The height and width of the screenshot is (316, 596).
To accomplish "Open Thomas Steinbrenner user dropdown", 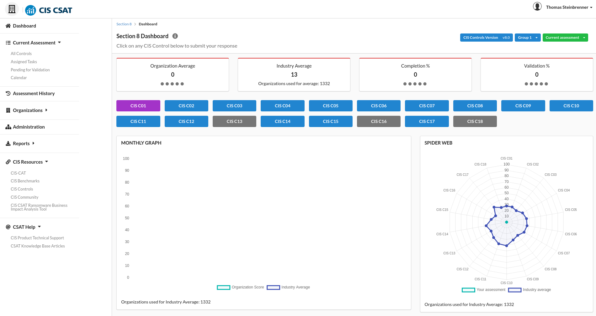I will tap(569, 7).
